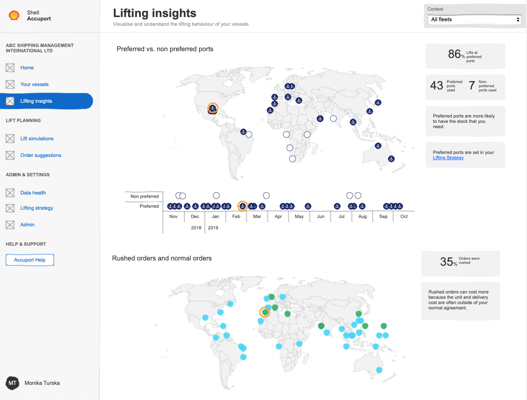Select the anchor marker in Southeast Asia
Viewport: 527px width, 400px height.
[x=353, y=122]
